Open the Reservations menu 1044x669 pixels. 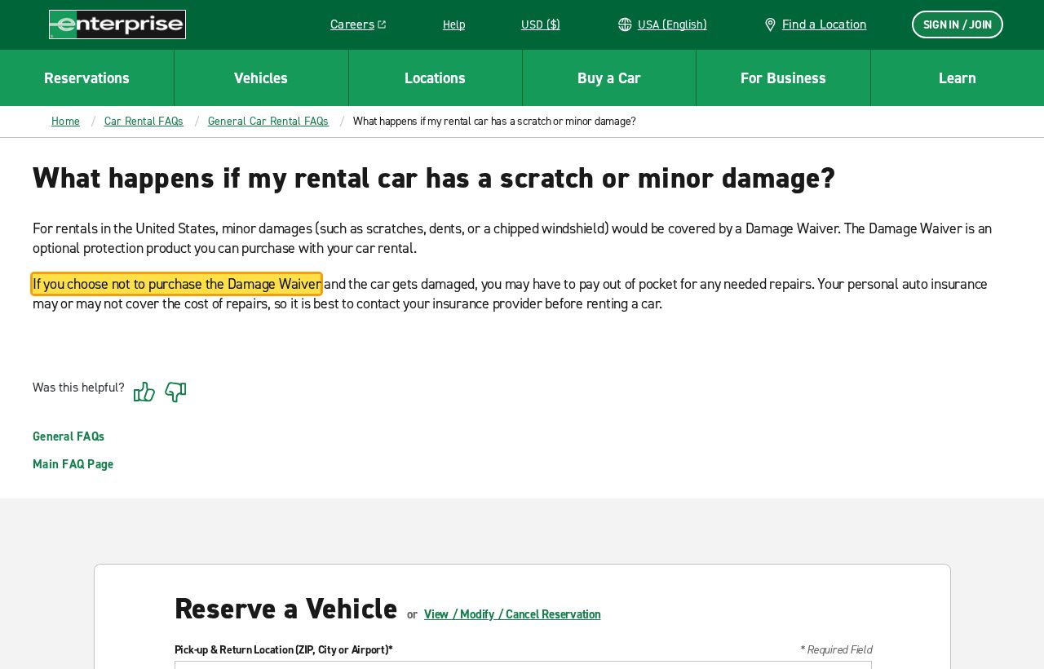(x=86, y=78)
